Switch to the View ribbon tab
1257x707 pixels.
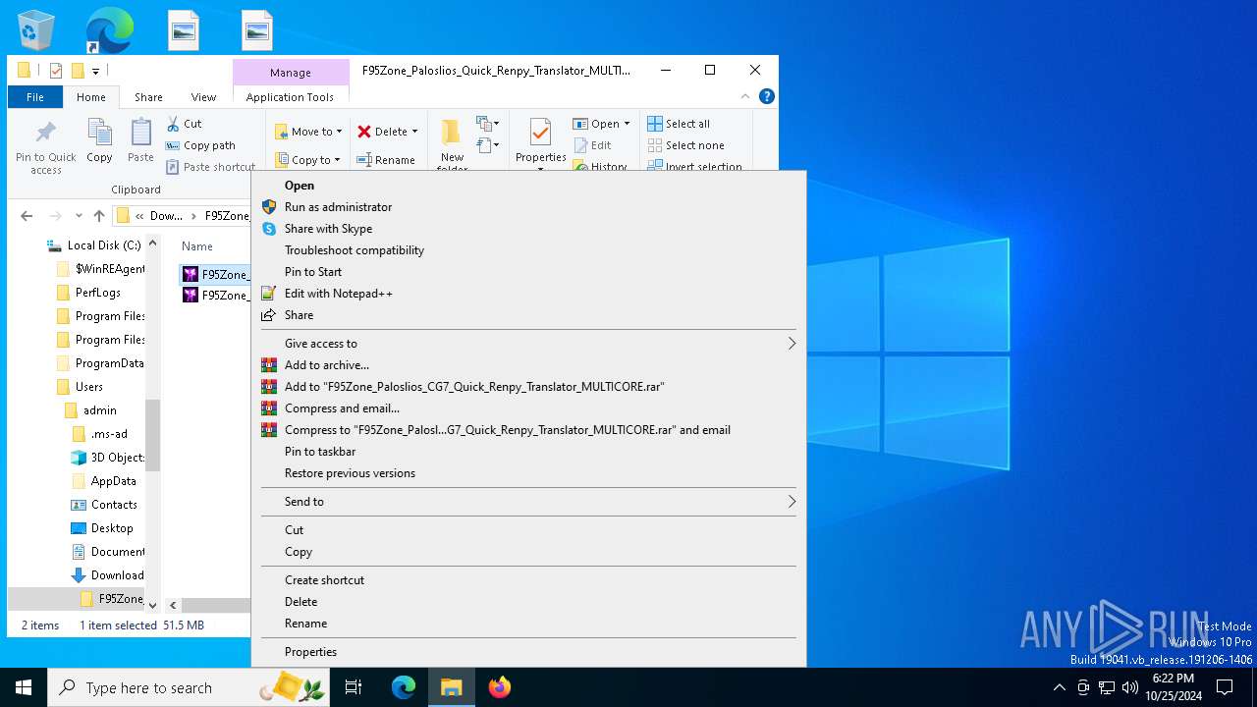coord(203,97)
